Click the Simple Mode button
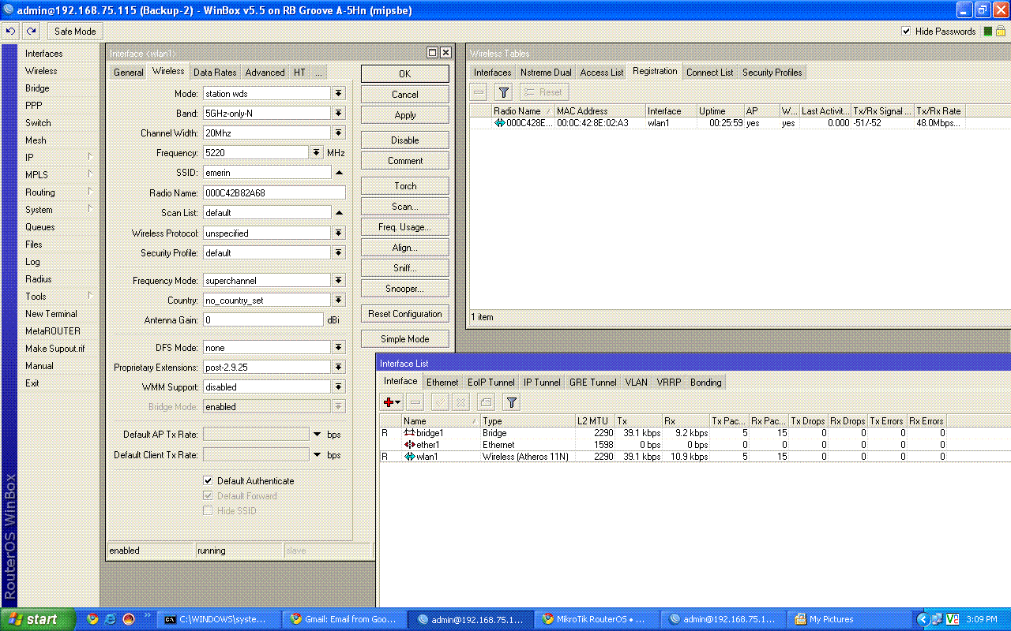The height and width of the screenshot is (631, 1011). click(x=405, y=338)
